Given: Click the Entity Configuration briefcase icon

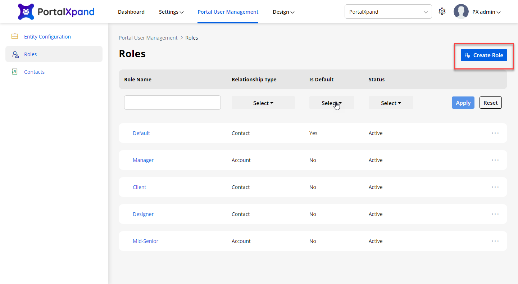Looking at the screenshot, I should click(15, 36).
